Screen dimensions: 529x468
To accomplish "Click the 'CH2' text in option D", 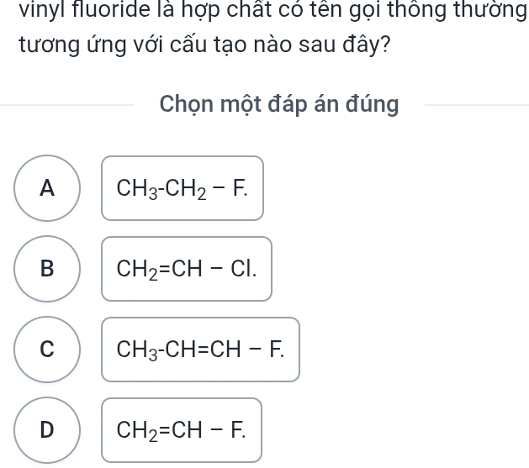I will (135, 431).
